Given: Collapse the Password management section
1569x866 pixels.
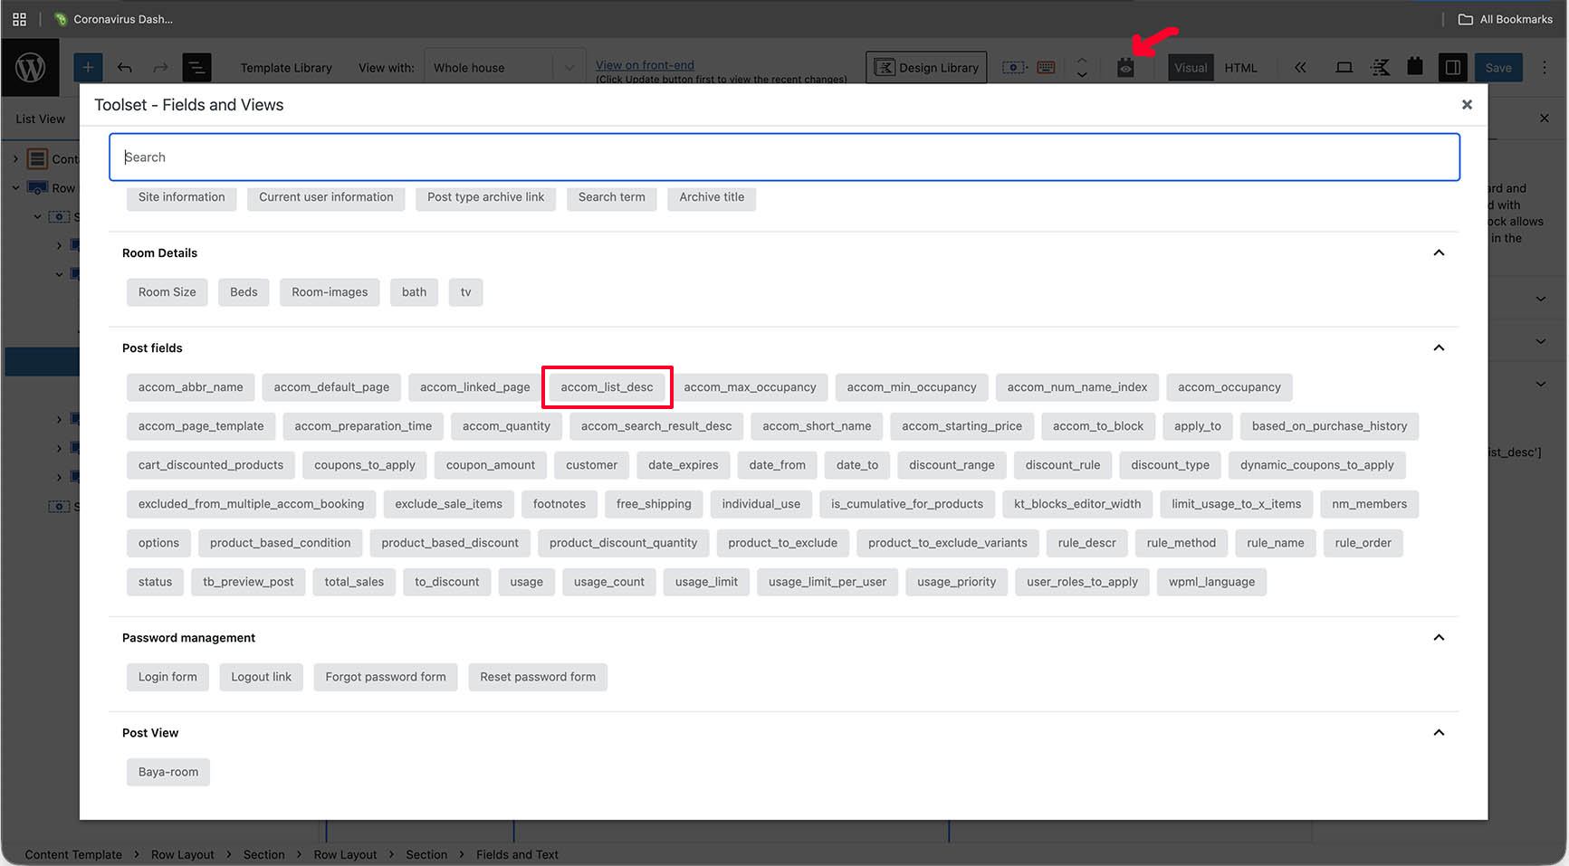Looking at the screenshot, I should click(1439, 637).
